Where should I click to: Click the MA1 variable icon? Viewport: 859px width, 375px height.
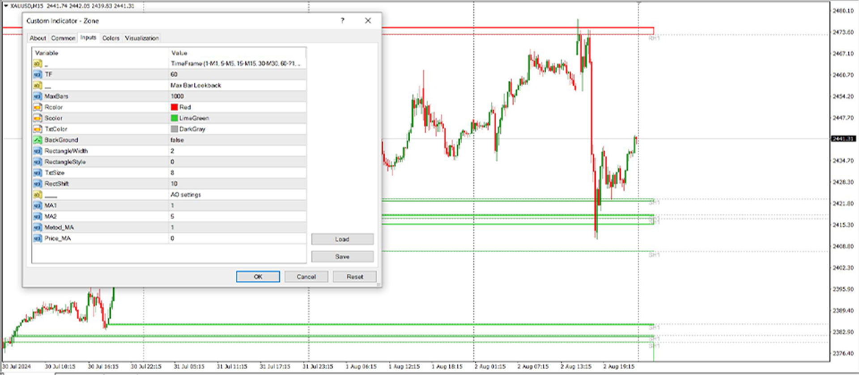[38, 206]
